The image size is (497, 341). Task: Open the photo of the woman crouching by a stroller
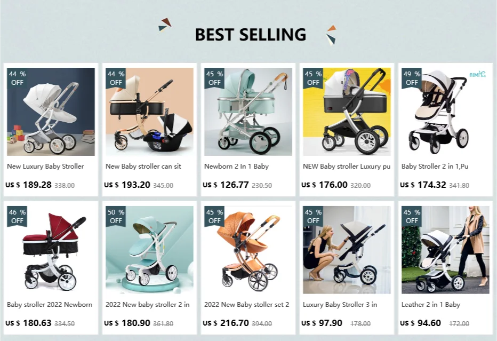click(347, 250)
